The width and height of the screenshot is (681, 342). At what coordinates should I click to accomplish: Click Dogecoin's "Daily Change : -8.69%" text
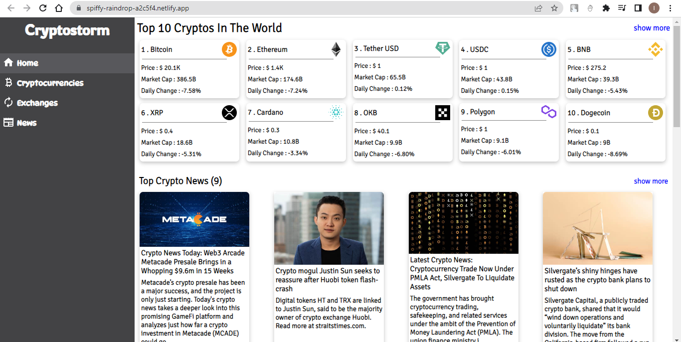598,154
